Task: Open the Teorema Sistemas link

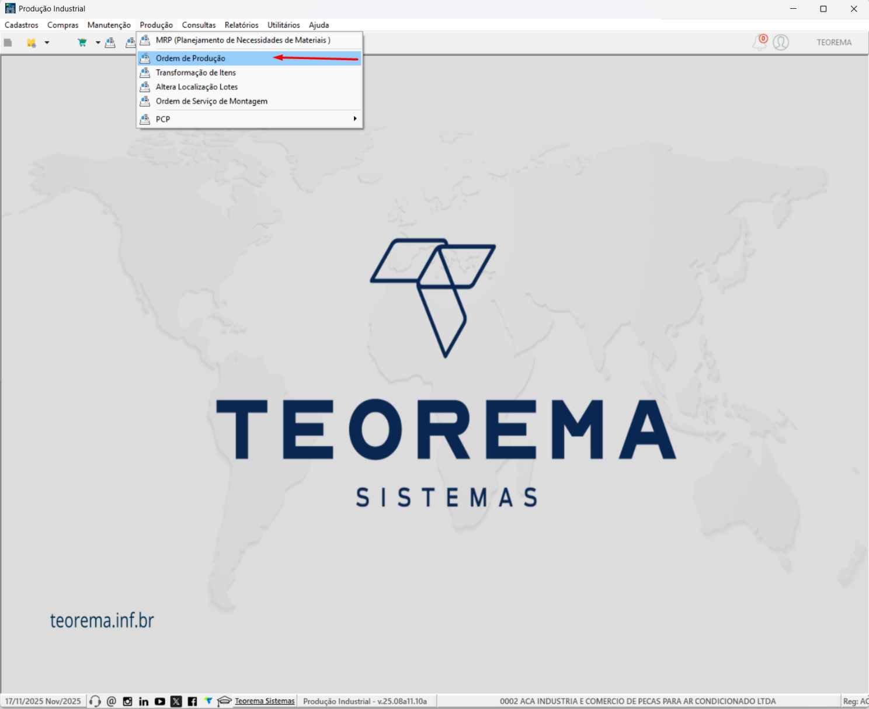Action: pyautogui.click(x=265, y=701)
